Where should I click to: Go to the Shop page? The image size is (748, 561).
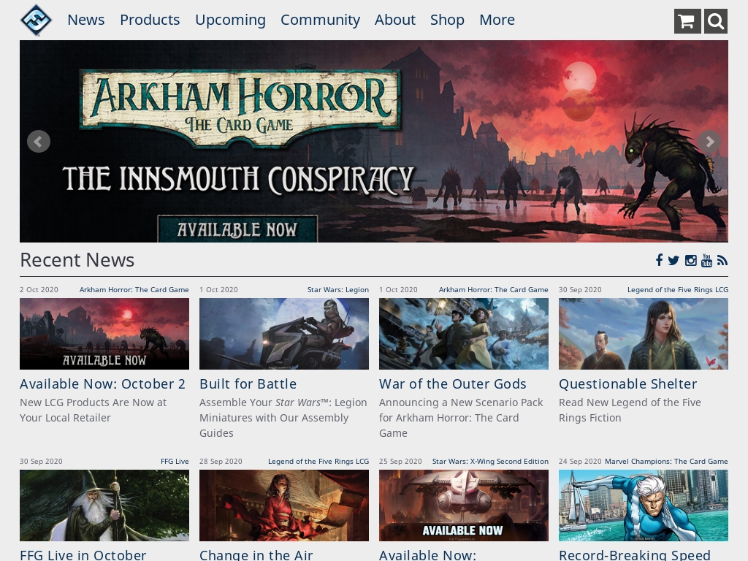447,20
